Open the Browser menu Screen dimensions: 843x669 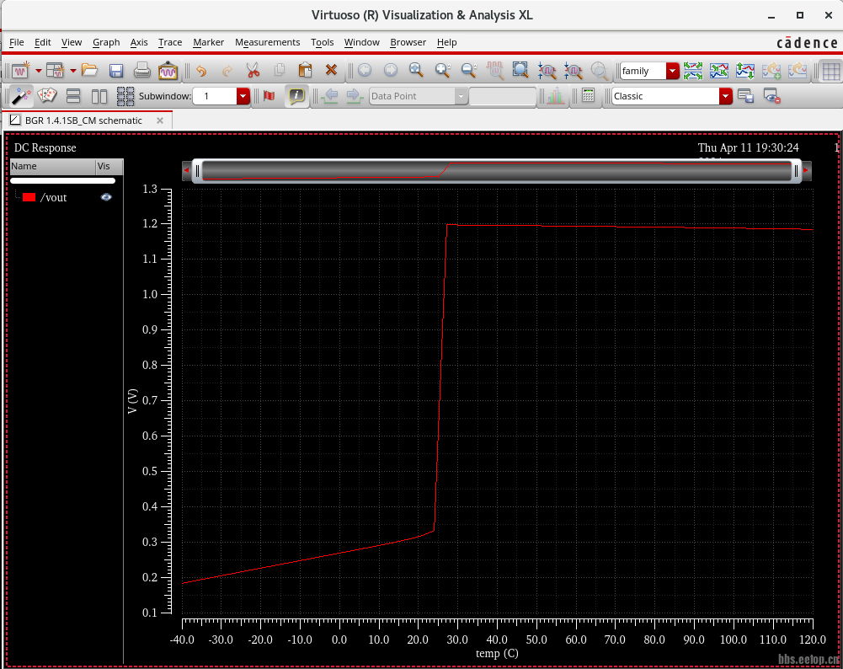pos(408,42)
